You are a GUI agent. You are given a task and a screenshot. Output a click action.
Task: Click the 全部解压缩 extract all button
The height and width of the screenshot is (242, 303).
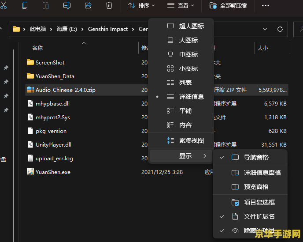228,6
